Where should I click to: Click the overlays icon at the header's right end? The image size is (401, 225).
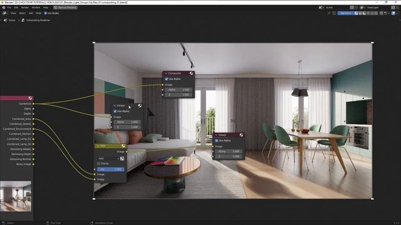tap(393, 13)
